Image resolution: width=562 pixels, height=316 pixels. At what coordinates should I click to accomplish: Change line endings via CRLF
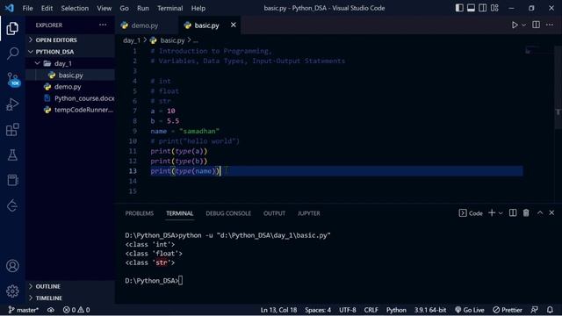pos(371,310)
